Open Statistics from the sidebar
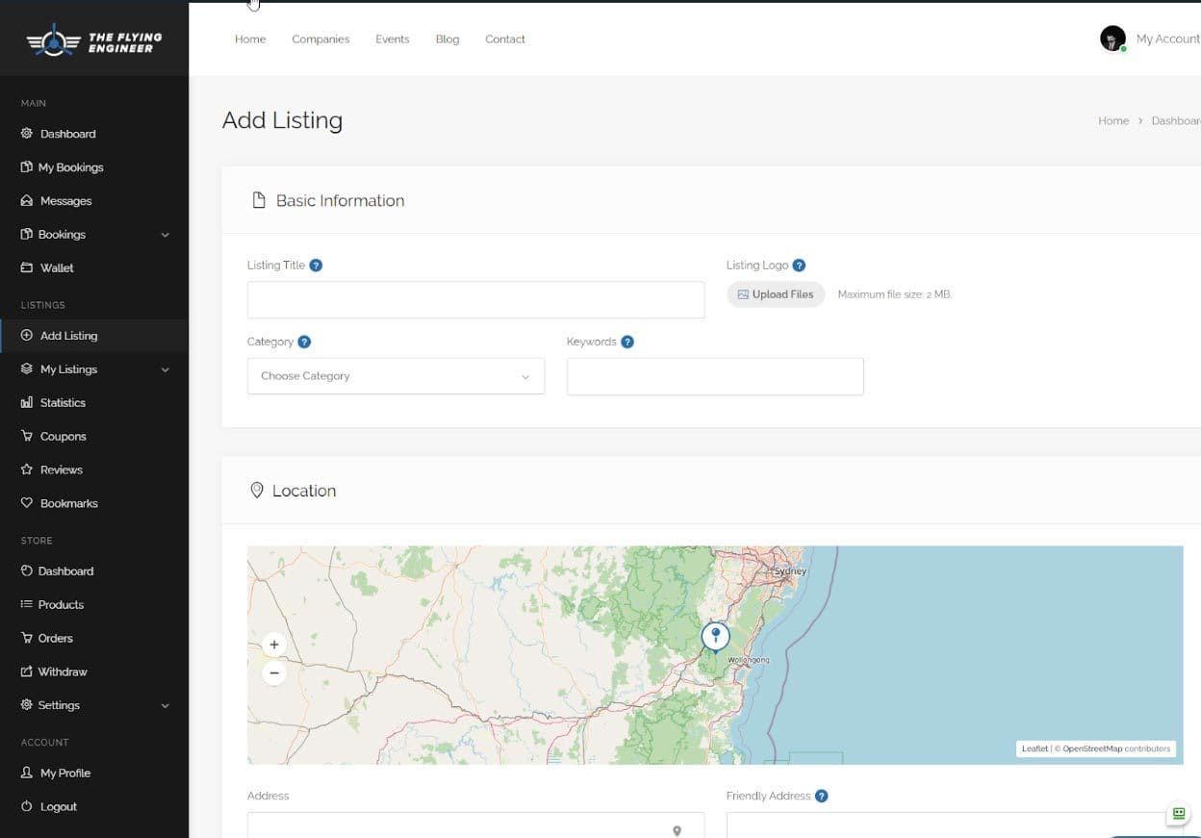The width and height of the screenshot is (1201, 838). pos(63,403)
